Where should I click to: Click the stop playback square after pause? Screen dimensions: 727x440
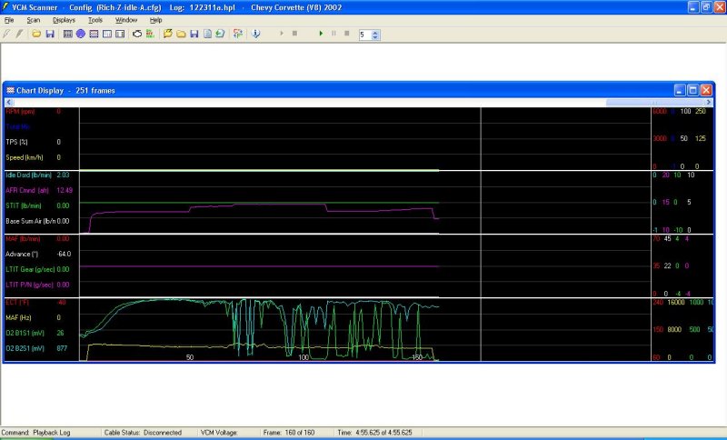coord(347,34)
